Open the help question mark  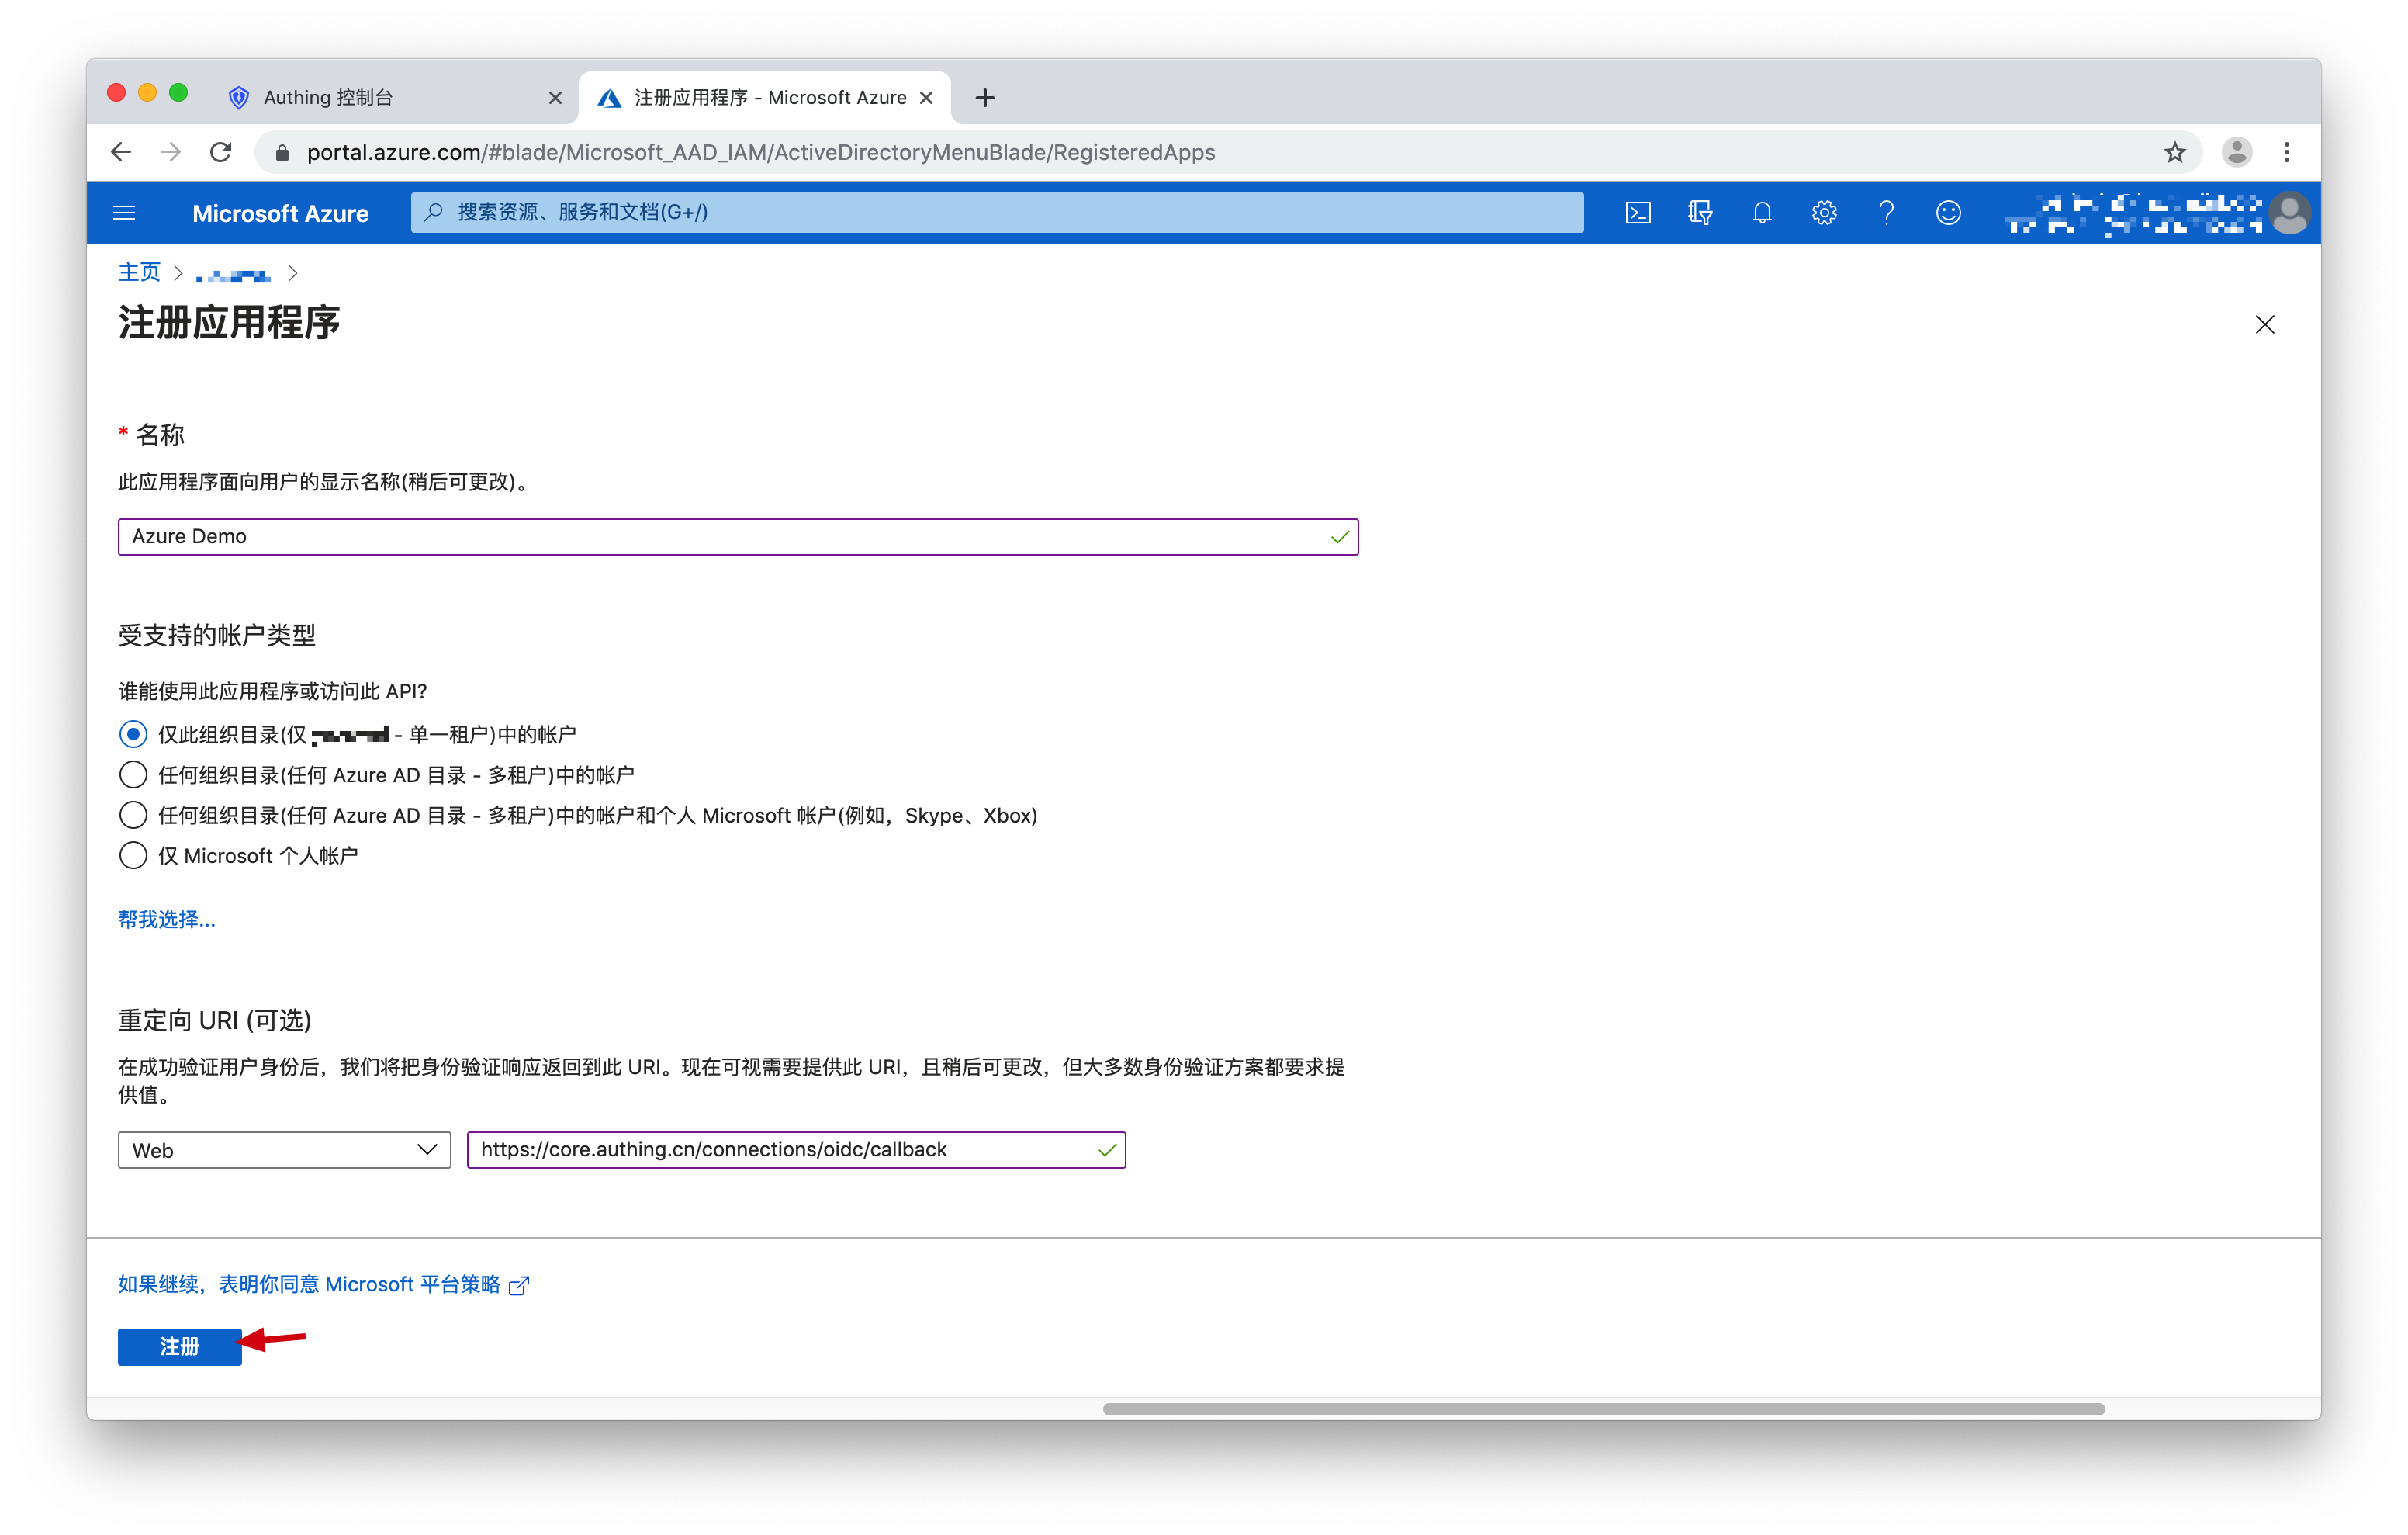coord(1886,212)
